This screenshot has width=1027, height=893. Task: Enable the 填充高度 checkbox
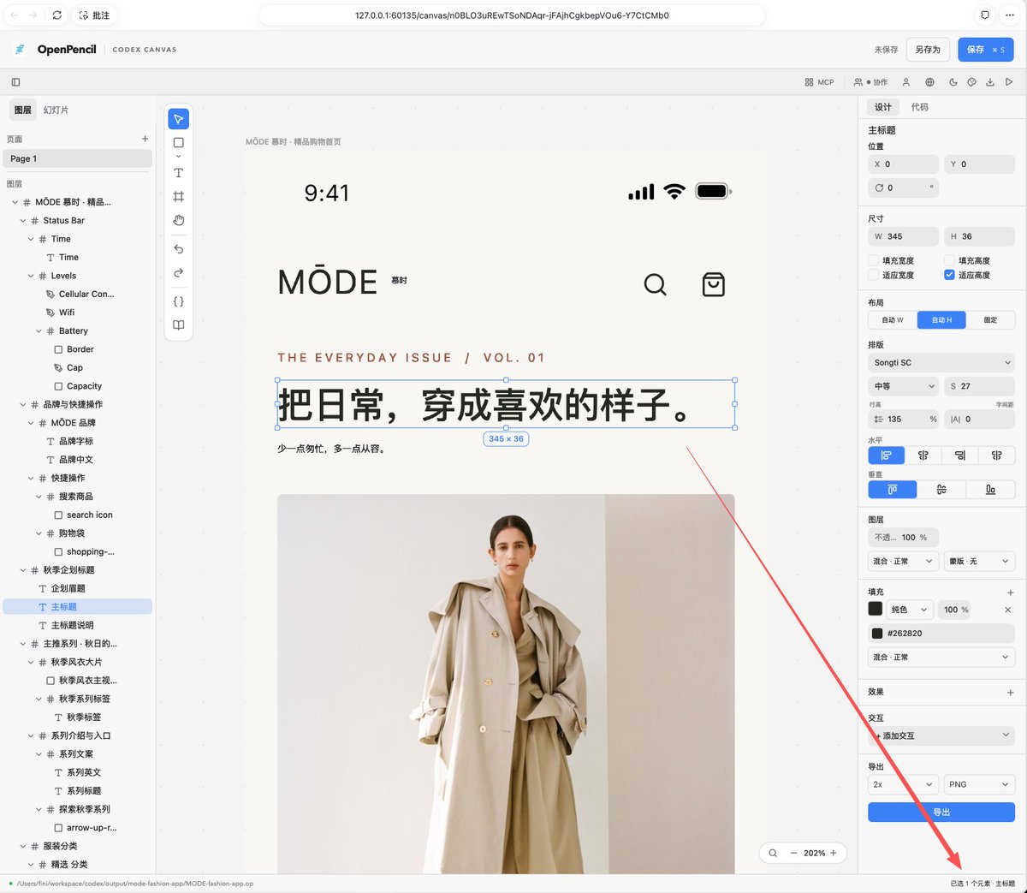click(949, 260)
